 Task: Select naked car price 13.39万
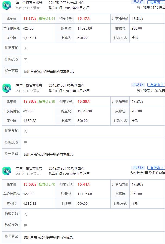pyautogui.click(x=30, y=102)
